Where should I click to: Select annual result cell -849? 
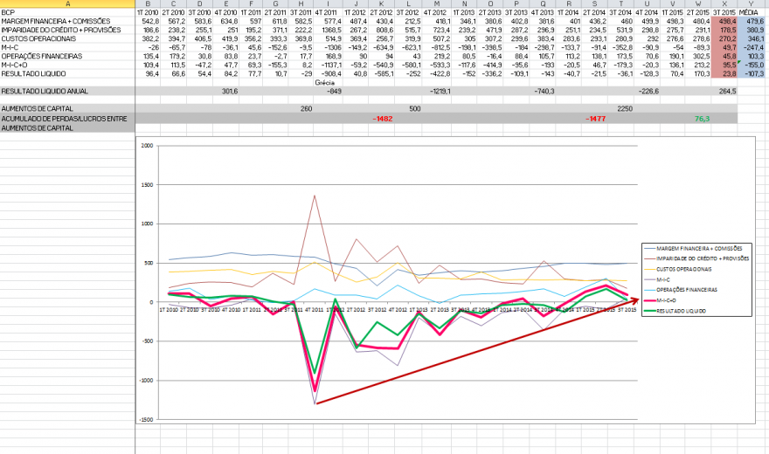pos(326,91)
